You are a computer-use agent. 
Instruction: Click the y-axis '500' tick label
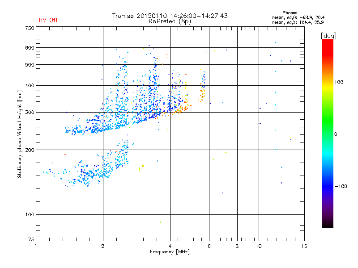(x=30, y=65)
